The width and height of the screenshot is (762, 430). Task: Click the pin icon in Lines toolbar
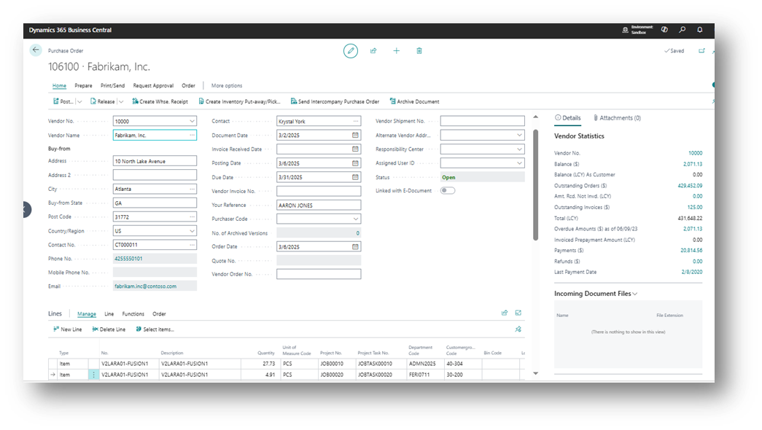[x=518, y=329]
